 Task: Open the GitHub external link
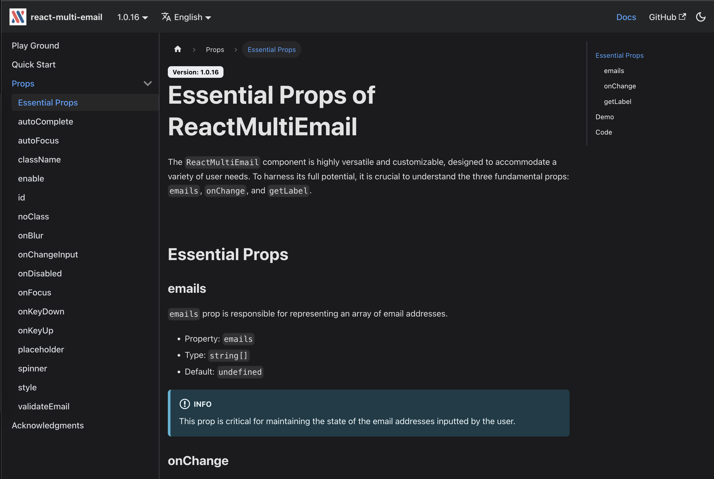coord(667,17)
